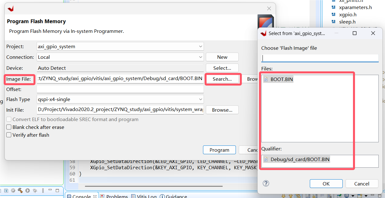Click the empty Offset input field
This screenshot has width=385, height=198.
[120, 89]
